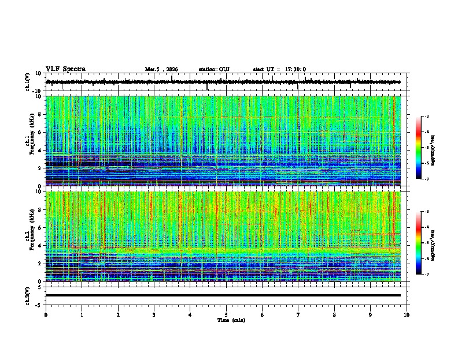Viewport: 458px width, 353px height.
Task: Click the time axis tick label "10"
Action: (x=407, y=315)
